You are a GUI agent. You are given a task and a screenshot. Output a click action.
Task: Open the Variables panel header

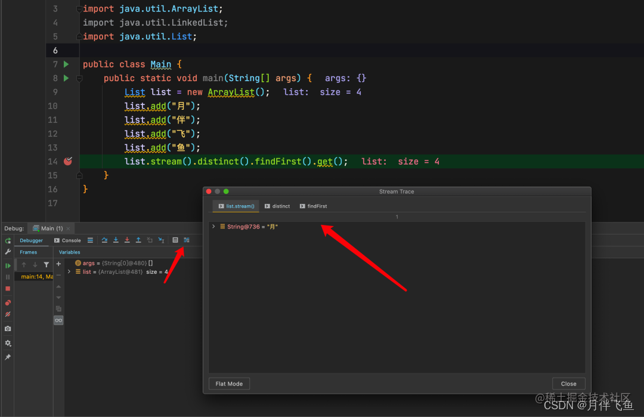tap(69, 252)
